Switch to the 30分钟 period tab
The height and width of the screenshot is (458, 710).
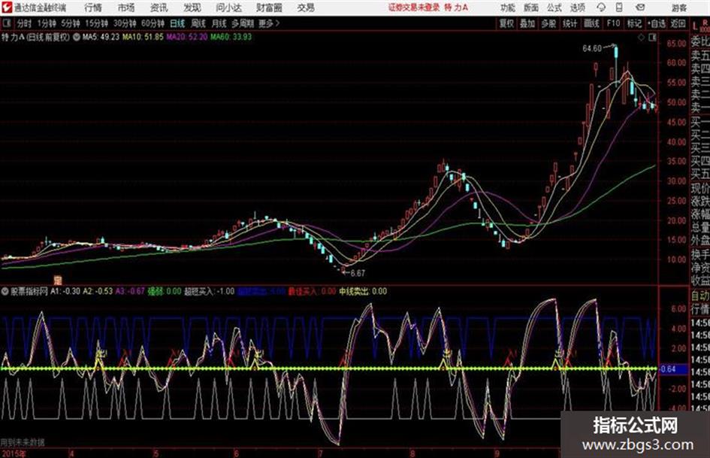pyautogui.click(x=125, y=23)
